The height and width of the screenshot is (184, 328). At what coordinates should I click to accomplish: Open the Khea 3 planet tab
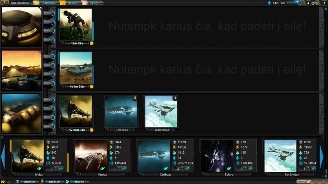tap(72, 3)
